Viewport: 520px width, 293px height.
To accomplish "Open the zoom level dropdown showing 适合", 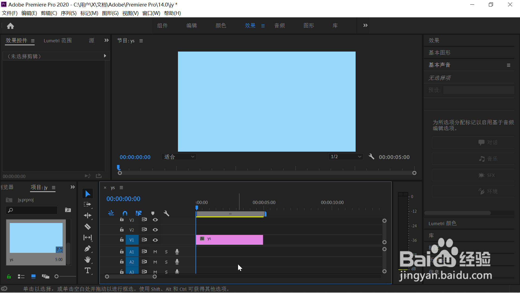I will pyautogui.click(x=179, y=157).
